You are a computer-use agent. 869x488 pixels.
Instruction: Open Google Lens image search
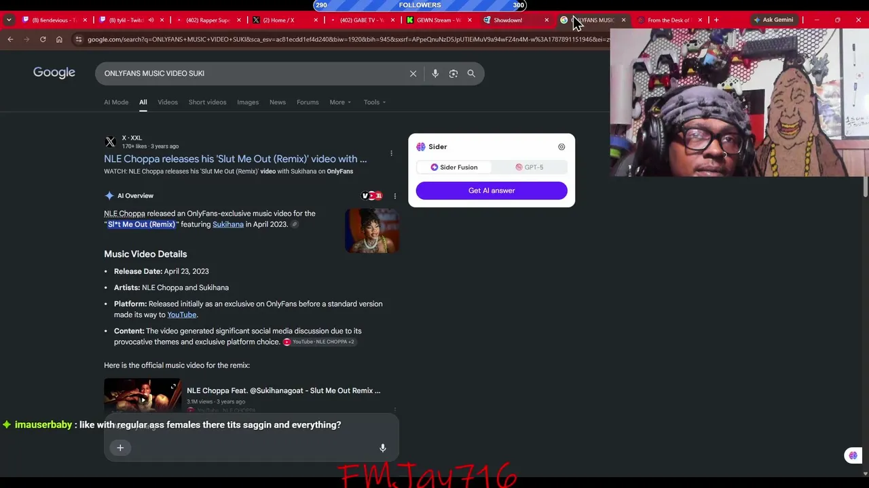pyautogui.click(x=454, y=73)
